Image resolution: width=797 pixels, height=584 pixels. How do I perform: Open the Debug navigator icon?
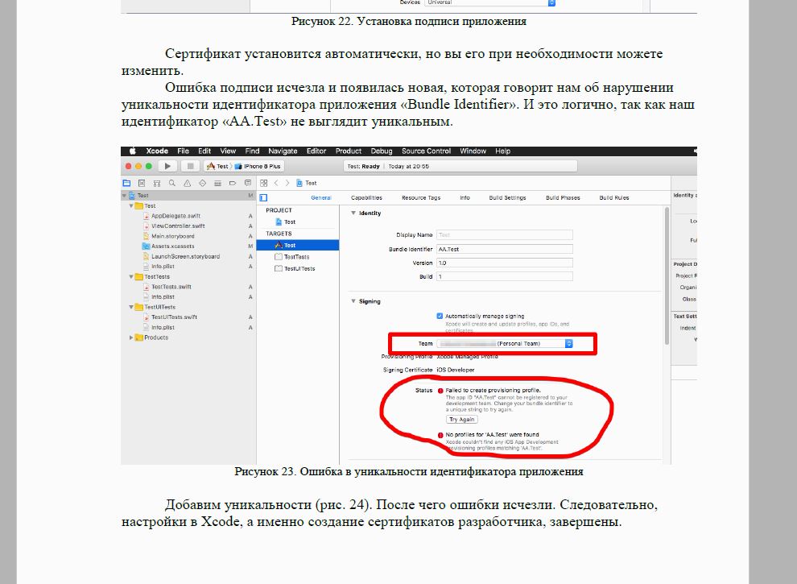click(217, 183)
